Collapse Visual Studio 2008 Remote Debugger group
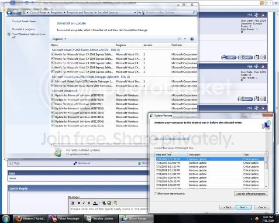This screenshot has width=279, height=223. pyautogui.click(x=91, y=77)
